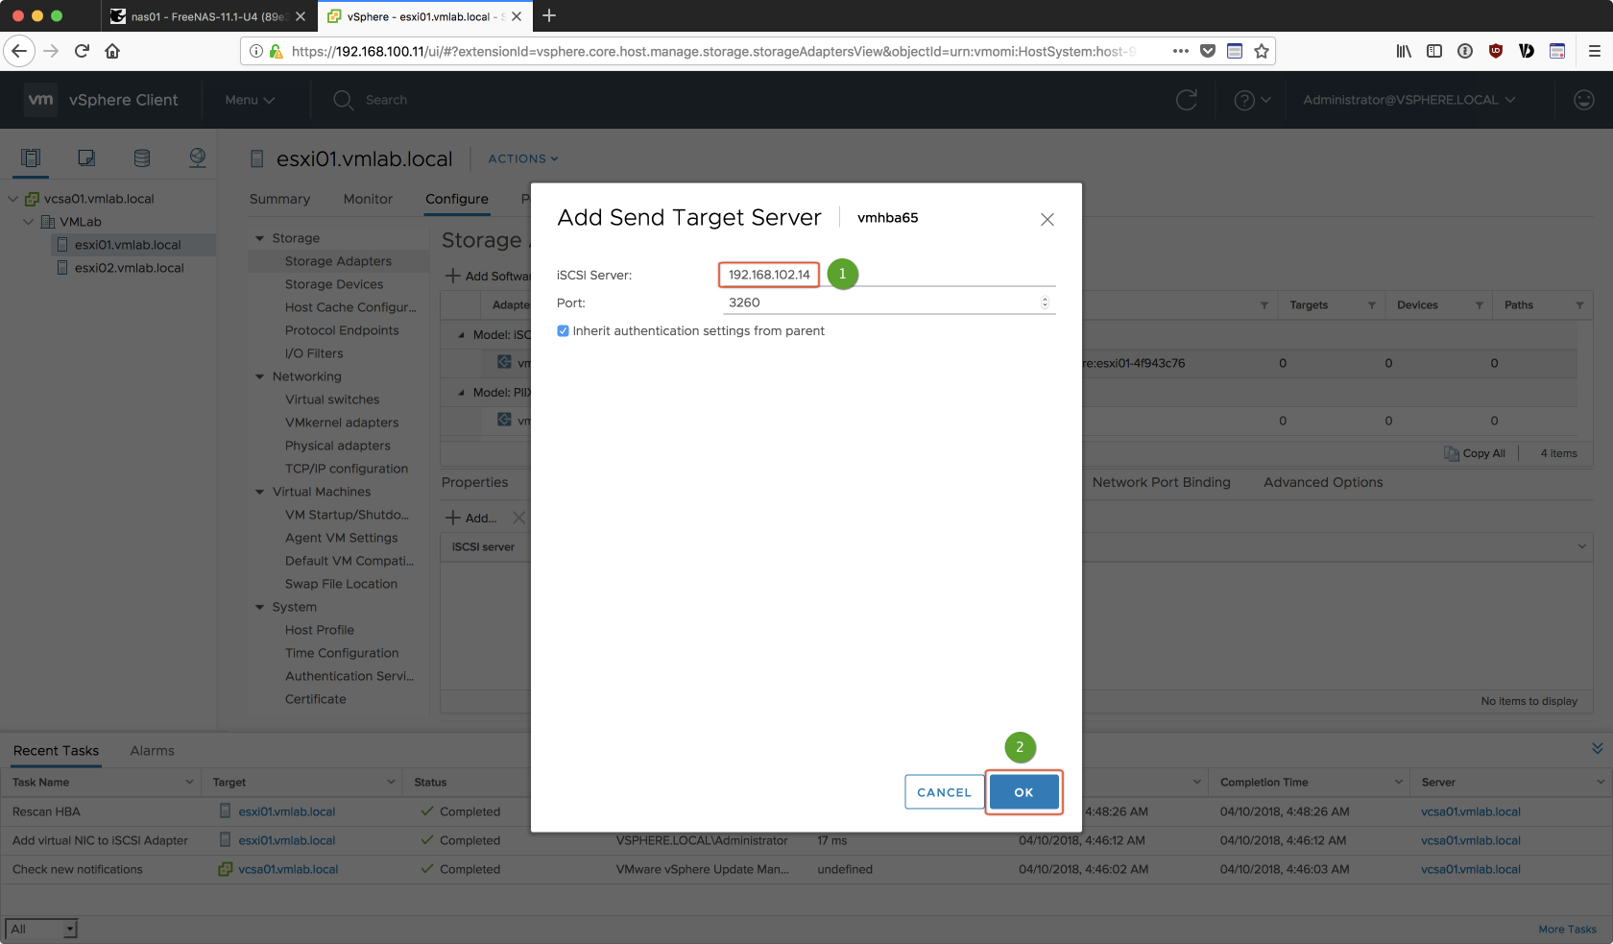Click the smiley feedback icon
This screenshot has width=1613, height=944.
coord(1584,100)
